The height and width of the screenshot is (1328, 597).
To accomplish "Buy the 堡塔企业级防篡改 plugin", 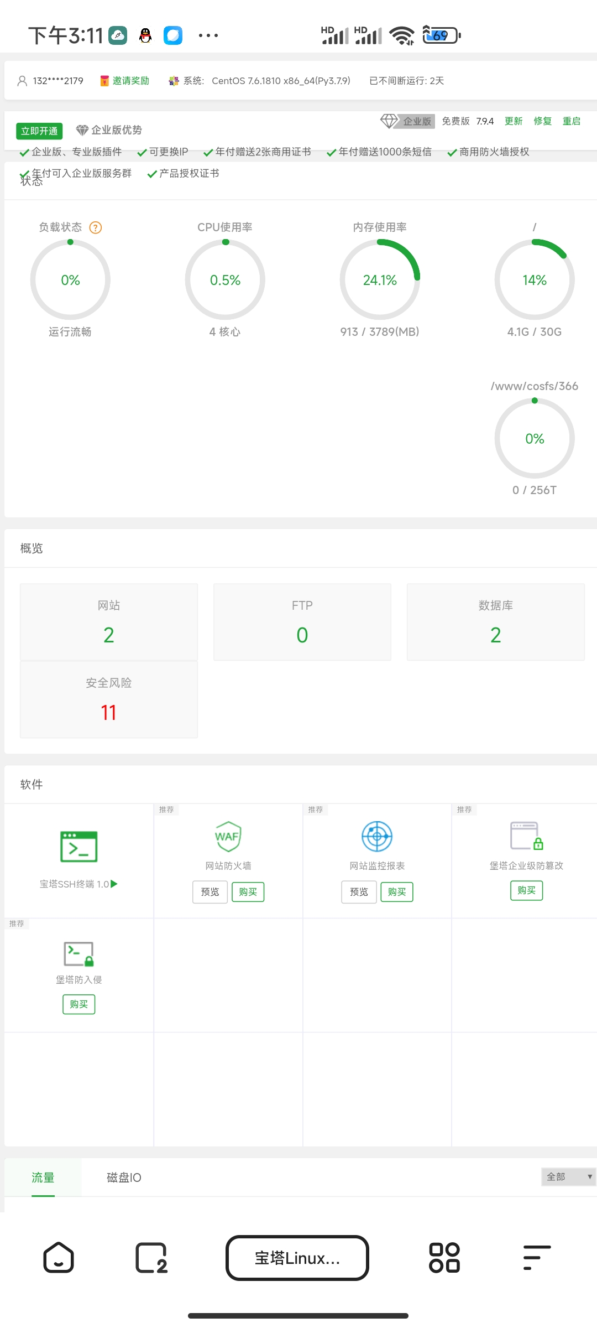I will coord(527,890).
